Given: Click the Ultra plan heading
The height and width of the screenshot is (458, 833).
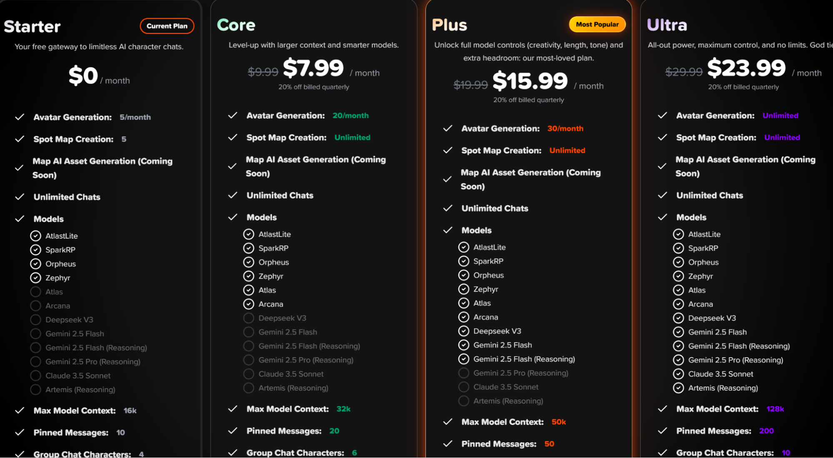Looking at the screenshot, I should [x=667, y=25].
